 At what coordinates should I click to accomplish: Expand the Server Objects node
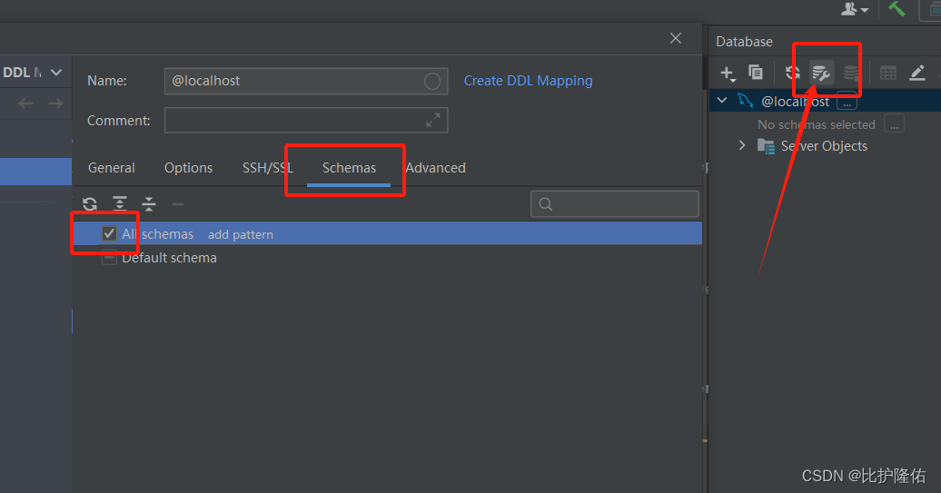[742, 145]
